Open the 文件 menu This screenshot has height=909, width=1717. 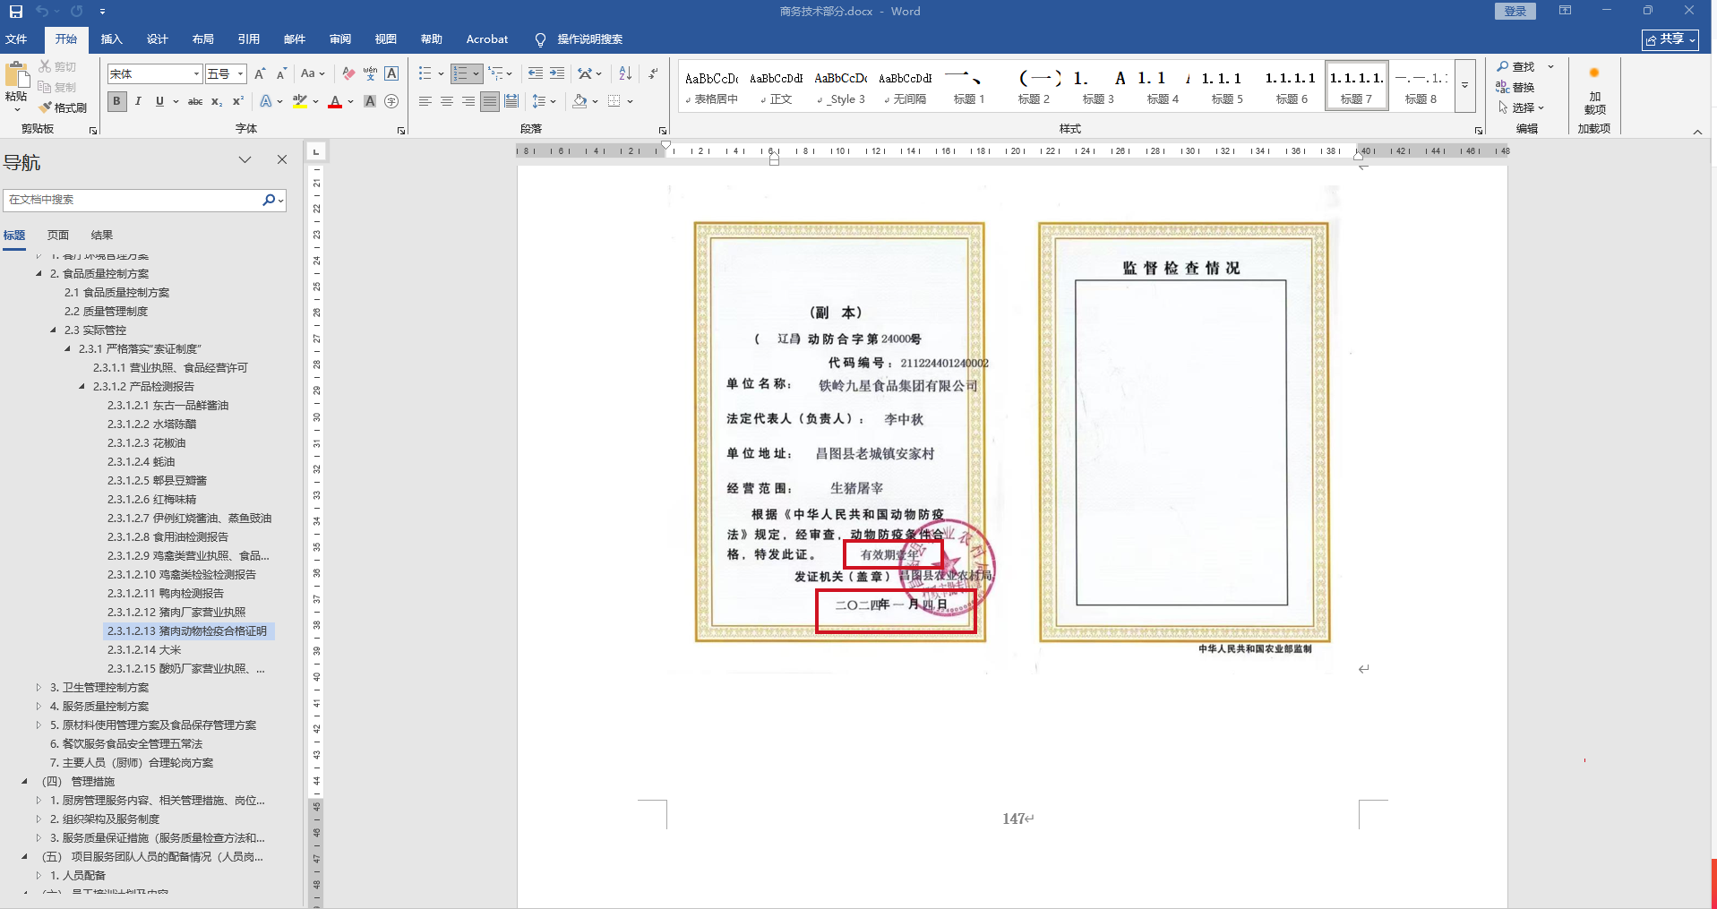(x=16, y=39)
